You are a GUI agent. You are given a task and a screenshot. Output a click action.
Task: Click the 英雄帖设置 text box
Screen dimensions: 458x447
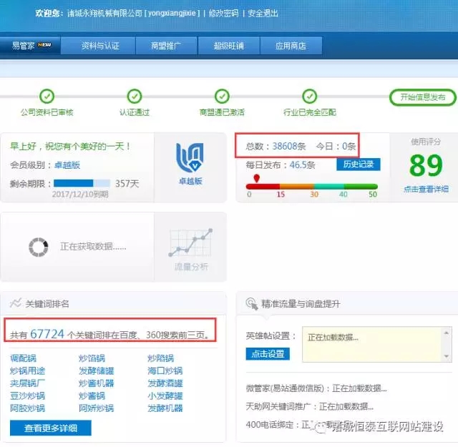pyautogui.click(x=371, y=344)
